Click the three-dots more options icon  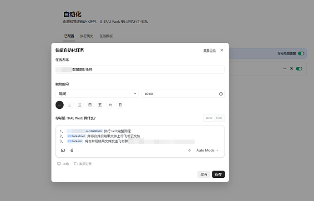click(284, 69)
